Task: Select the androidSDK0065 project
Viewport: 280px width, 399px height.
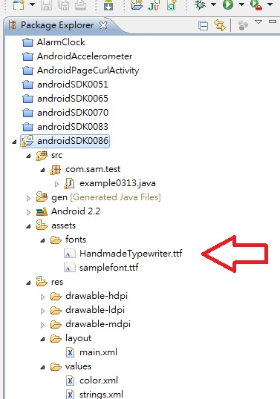Action: pos(73,98)
